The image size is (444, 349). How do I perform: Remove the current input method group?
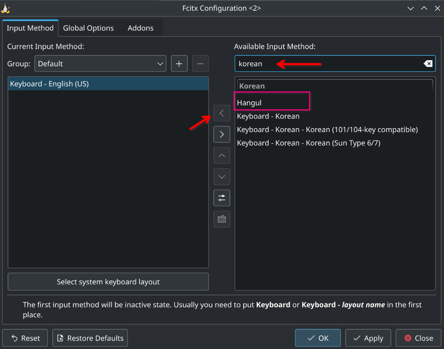point(200,63)
